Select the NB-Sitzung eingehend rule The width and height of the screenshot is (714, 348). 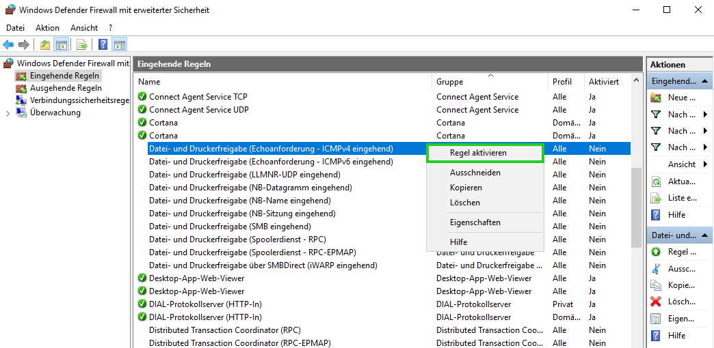point(242,213)
